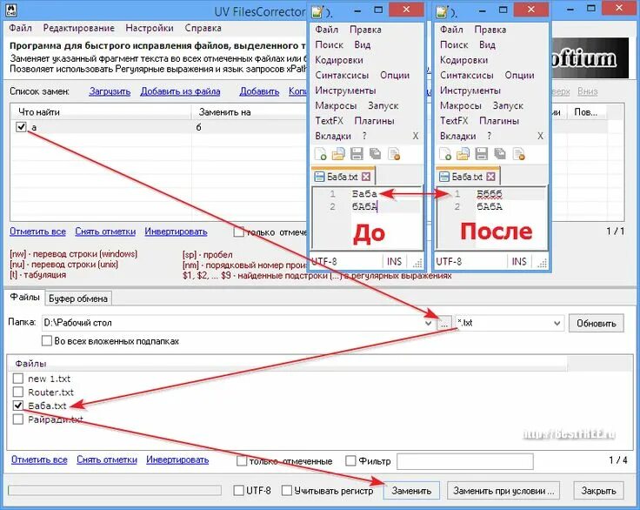Switch to the Буфер обмена tab
Viewport: 640px width, 510px height.
point(78,299)
